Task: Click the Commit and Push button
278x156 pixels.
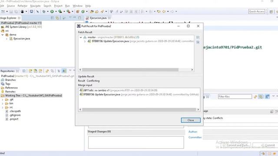Action: click(236, 145)
